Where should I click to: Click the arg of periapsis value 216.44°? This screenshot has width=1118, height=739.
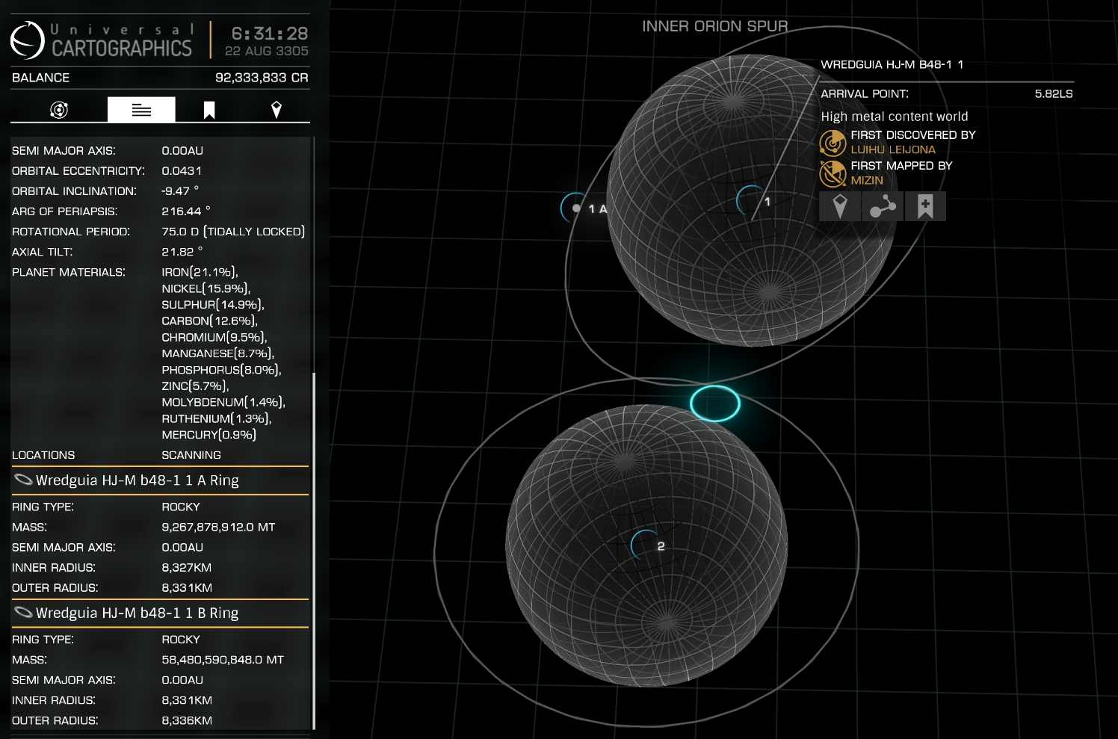pos(186,211)
